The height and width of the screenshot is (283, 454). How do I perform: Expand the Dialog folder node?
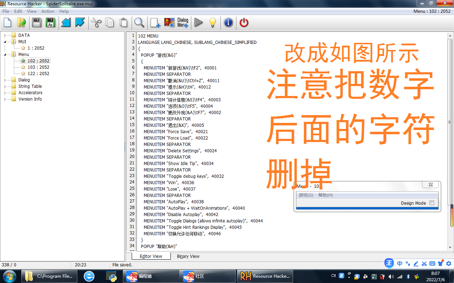pyautogui.click(x=5, y=80)
